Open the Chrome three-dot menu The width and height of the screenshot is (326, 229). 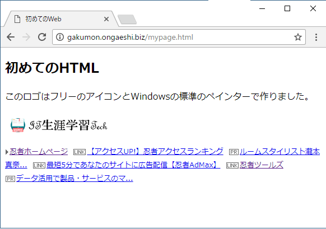click(316, 37)
